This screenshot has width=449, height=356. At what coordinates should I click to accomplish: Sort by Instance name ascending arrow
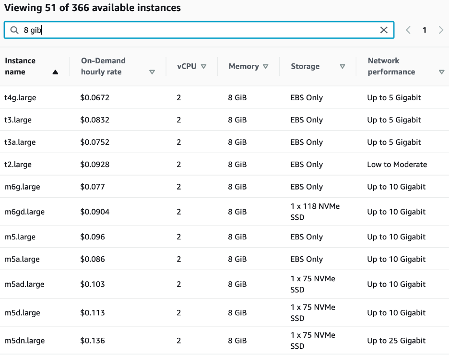(55, 72)
